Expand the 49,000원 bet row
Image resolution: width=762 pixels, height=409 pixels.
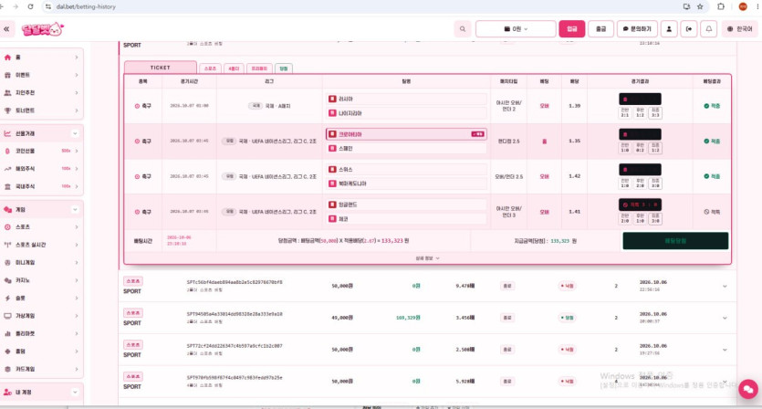click(x=725, y=318)
